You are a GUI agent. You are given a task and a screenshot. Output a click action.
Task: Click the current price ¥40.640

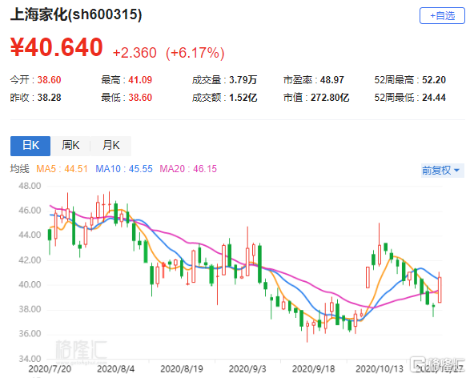click(x=57, y=47)
